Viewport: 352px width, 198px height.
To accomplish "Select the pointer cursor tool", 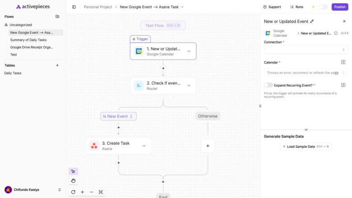I will coord(73,171).
